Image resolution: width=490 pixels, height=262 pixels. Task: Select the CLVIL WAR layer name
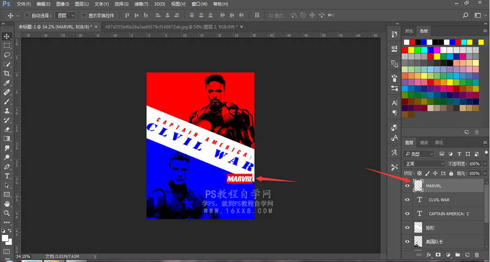(x=439, y=200)
